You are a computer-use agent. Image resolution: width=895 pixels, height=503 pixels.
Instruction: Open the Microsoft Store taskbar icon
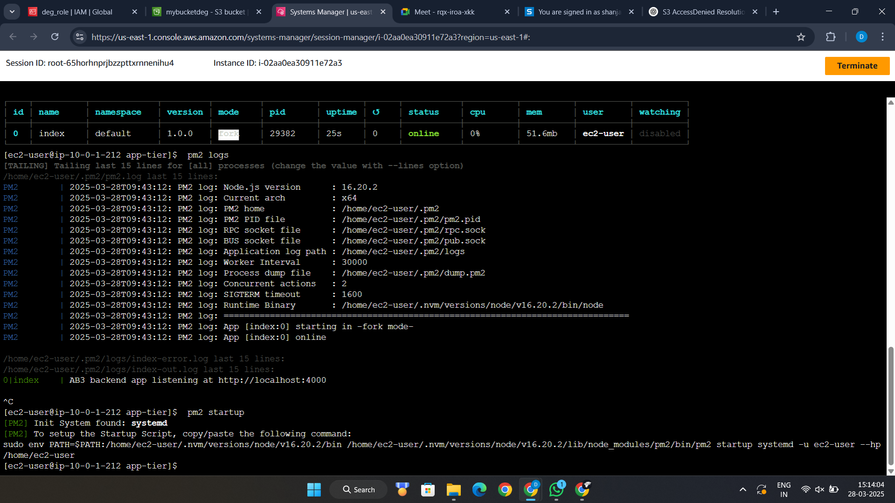[428, 490]
